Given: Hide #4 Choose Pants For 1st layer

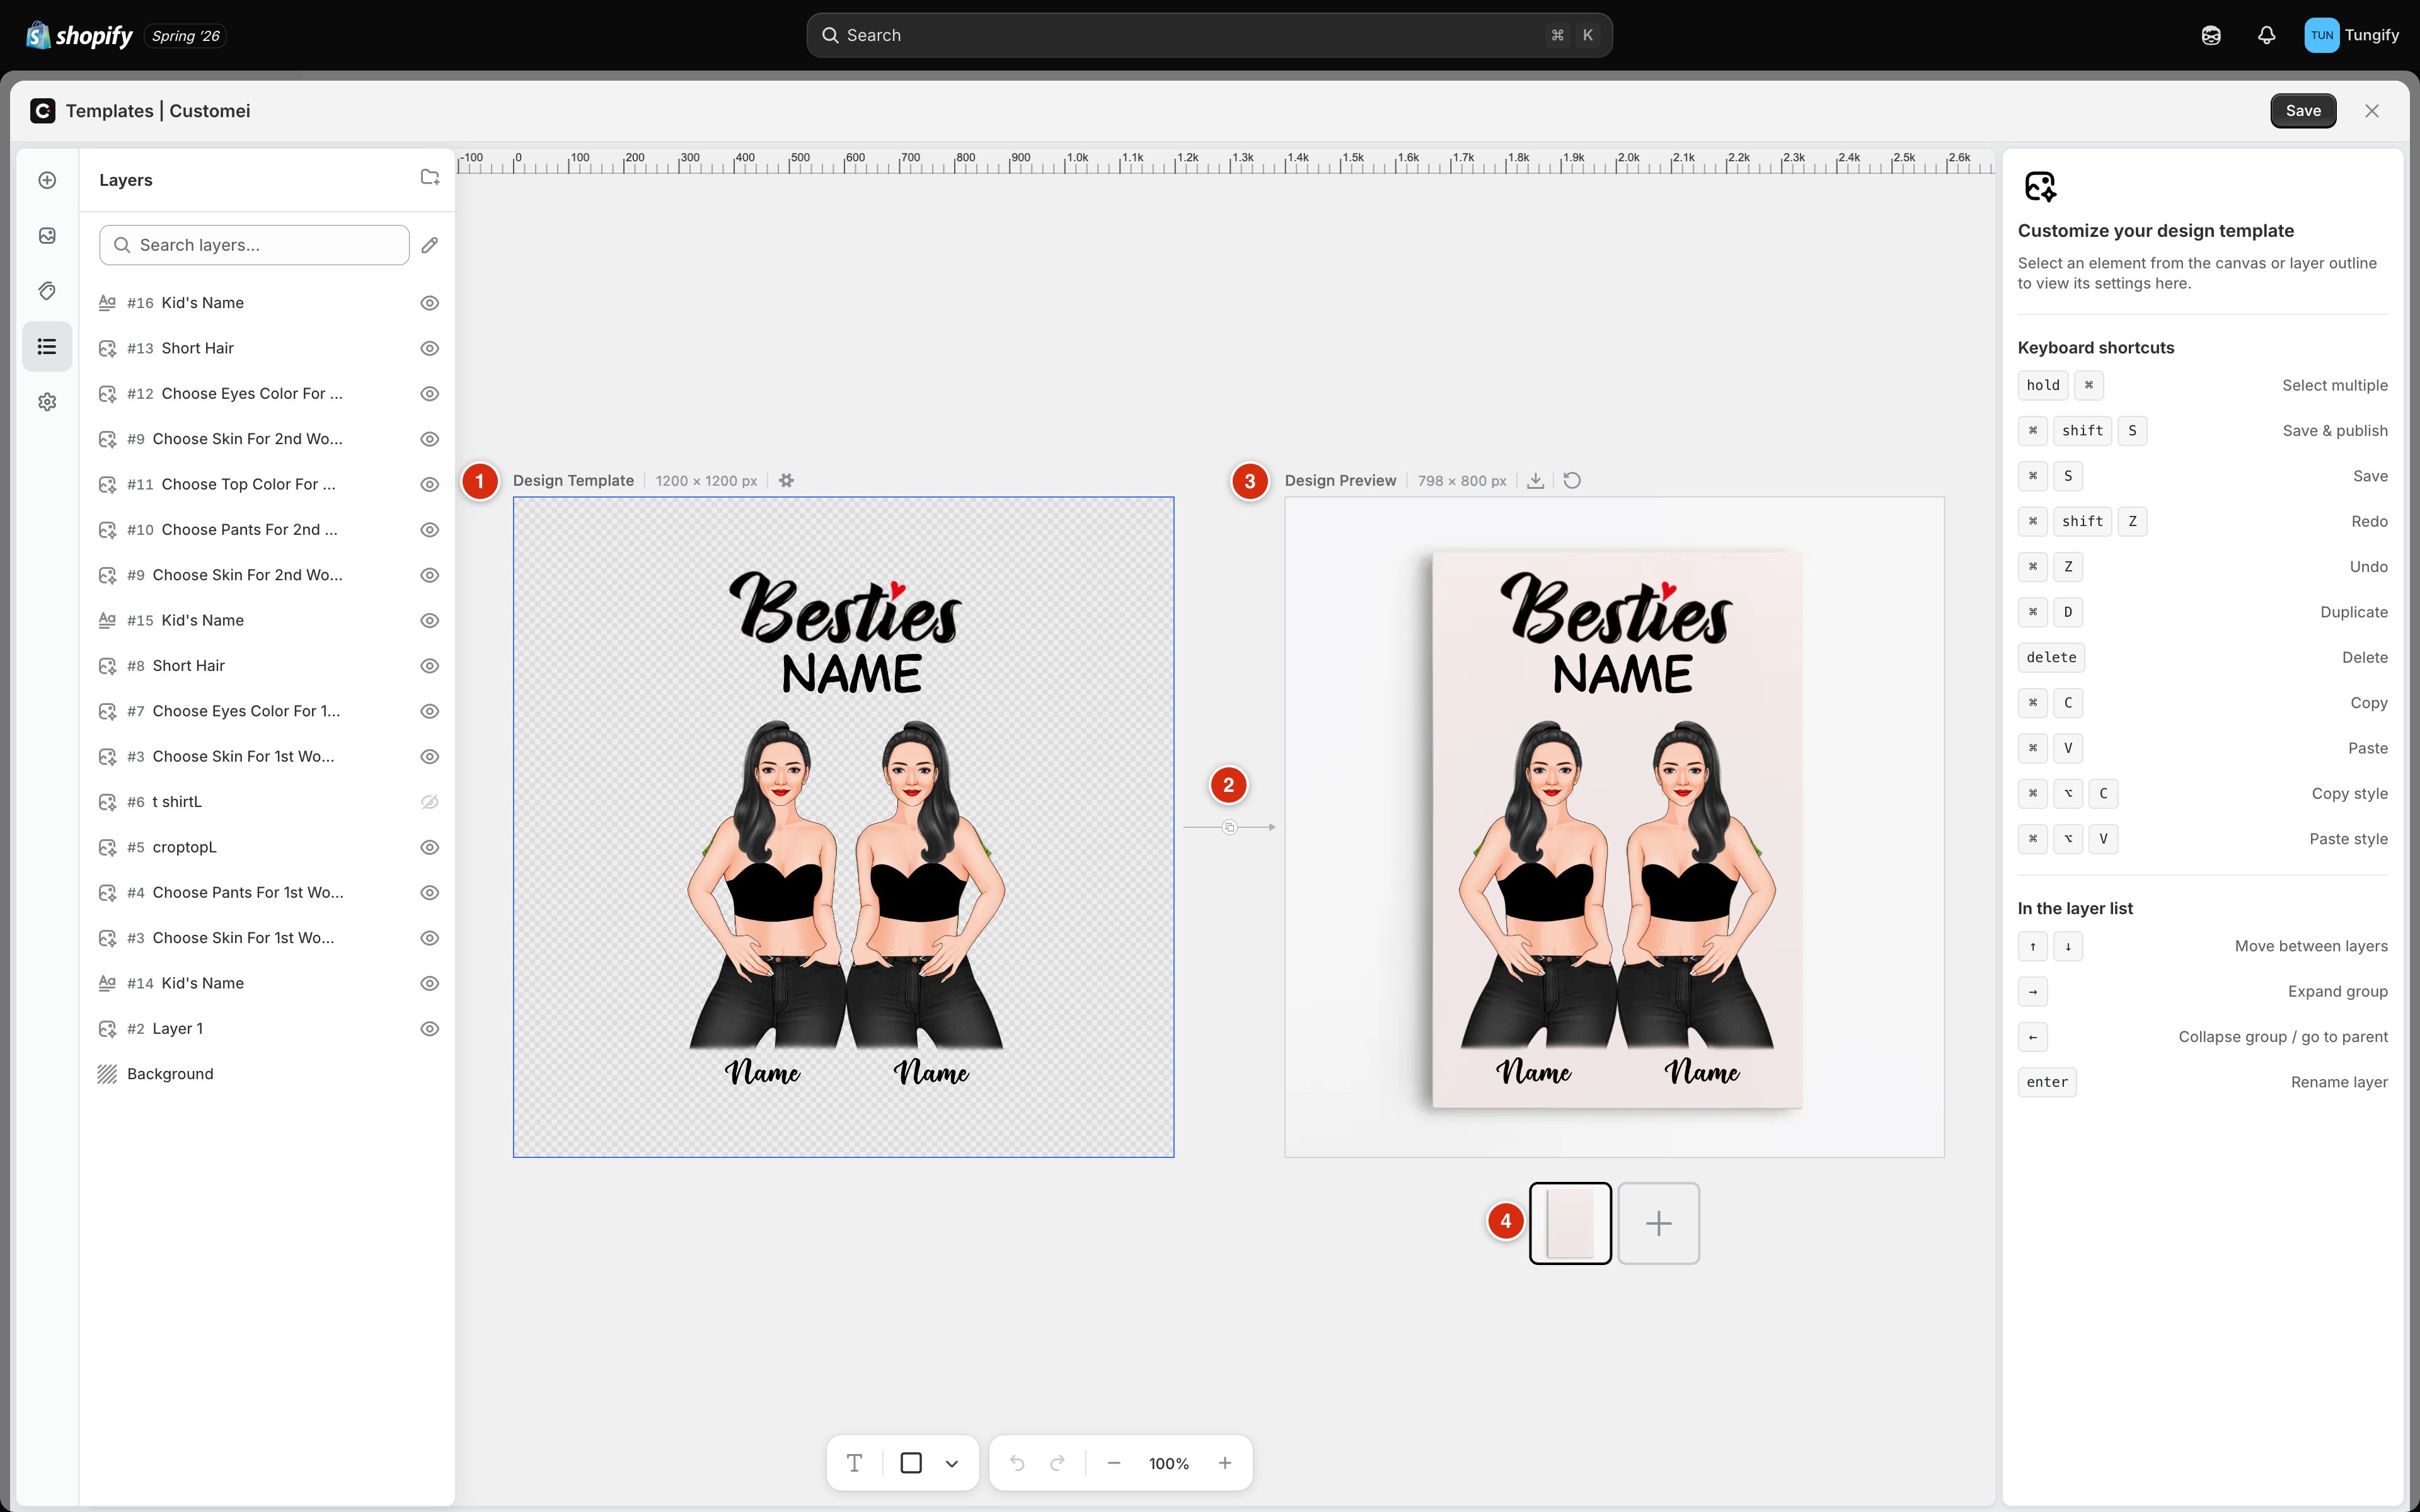Looking at the screenshot, I should pyautogui.click(x=430, y=893).
